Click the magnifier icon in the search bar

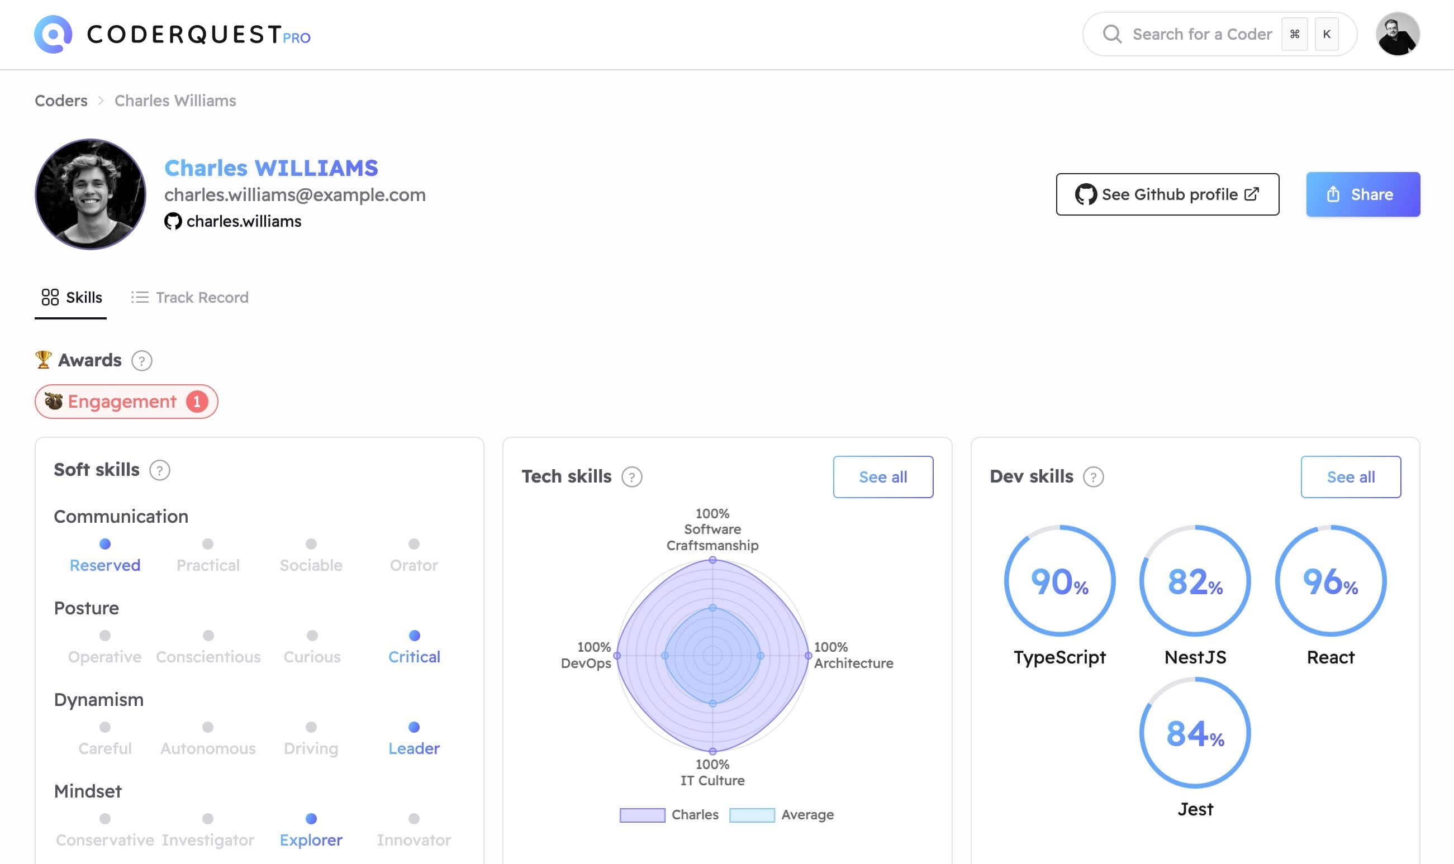[x=1112, y=34]
